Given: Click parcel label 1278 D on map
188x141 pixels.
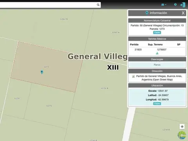Looking at the screenshot, I should [x=166, y=130].
